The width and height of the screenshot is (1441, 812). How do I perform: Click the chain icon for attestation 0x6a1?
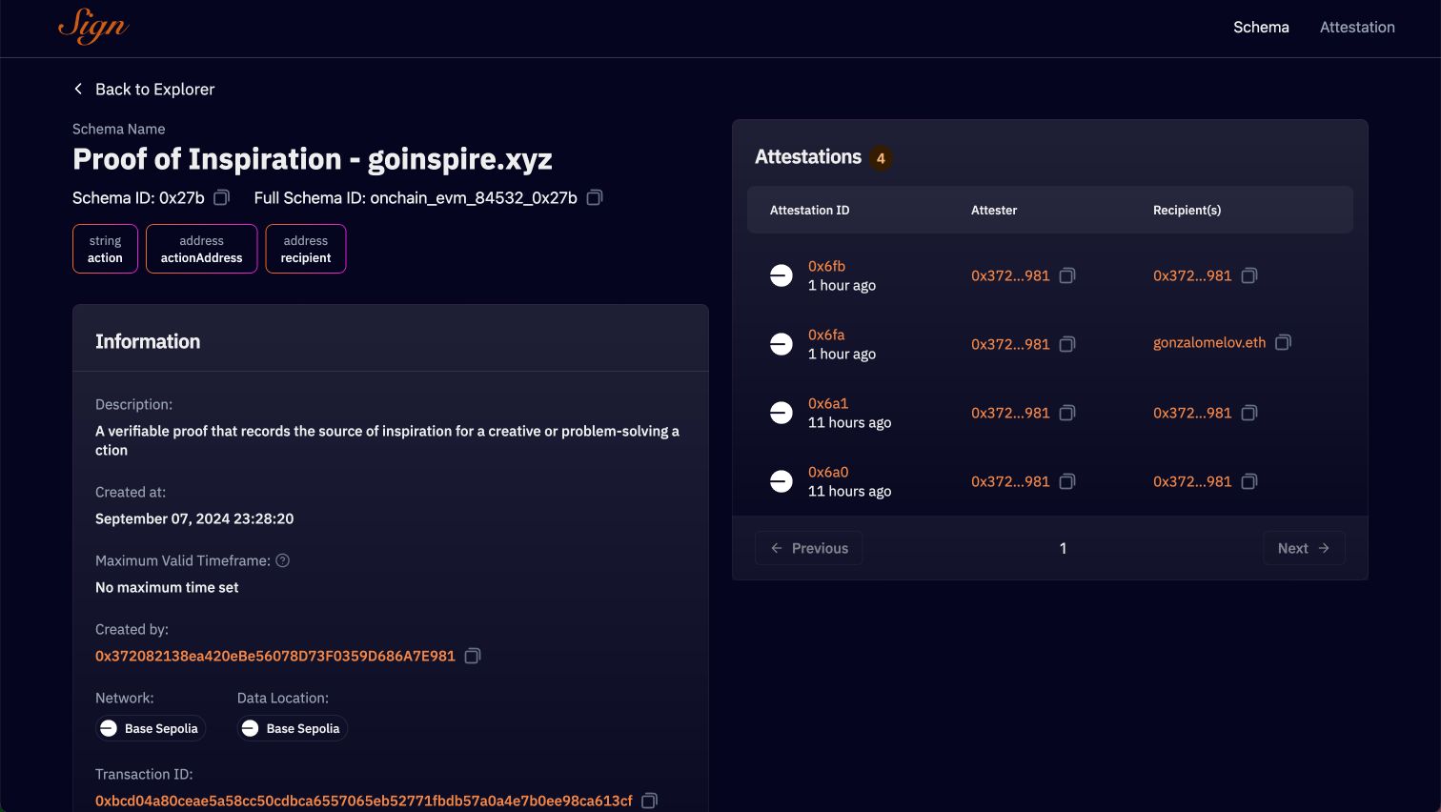[x=781, y=413]
